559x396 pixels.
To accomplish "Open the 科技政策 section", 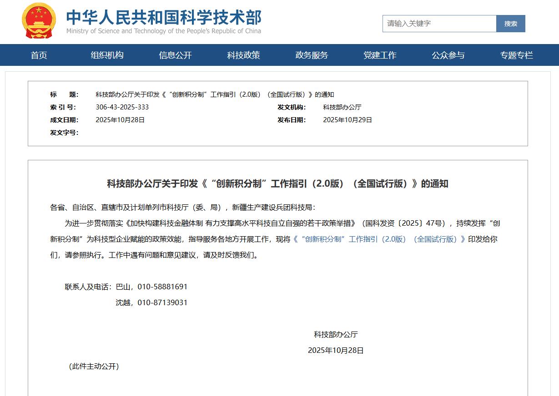I will coord(243,55).
